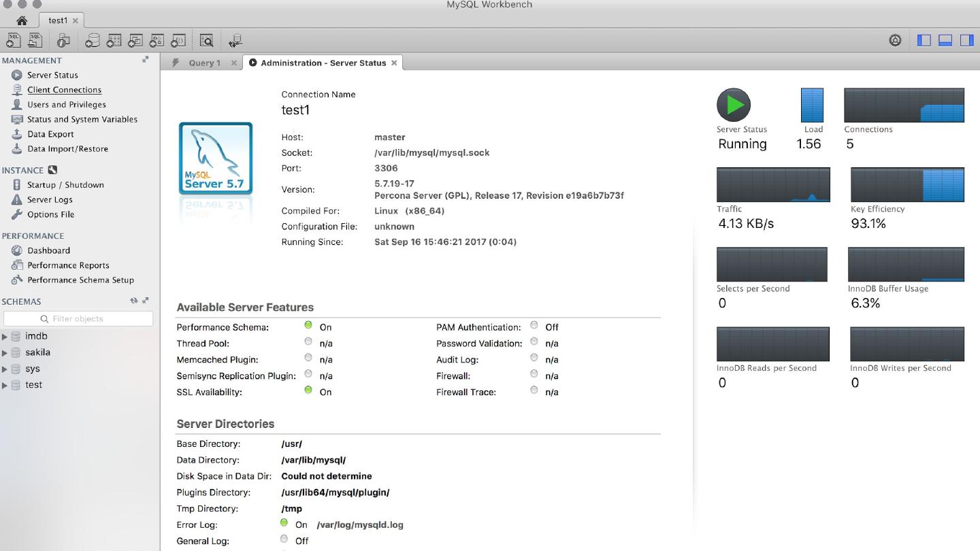Viewport: 980px width, 551px height.
Task: Toggle the right sidebar panel visibility
Action: point(966,40)
